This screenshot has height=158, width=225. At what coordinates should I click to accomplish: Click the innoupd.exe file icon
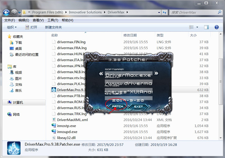[54, 131]
